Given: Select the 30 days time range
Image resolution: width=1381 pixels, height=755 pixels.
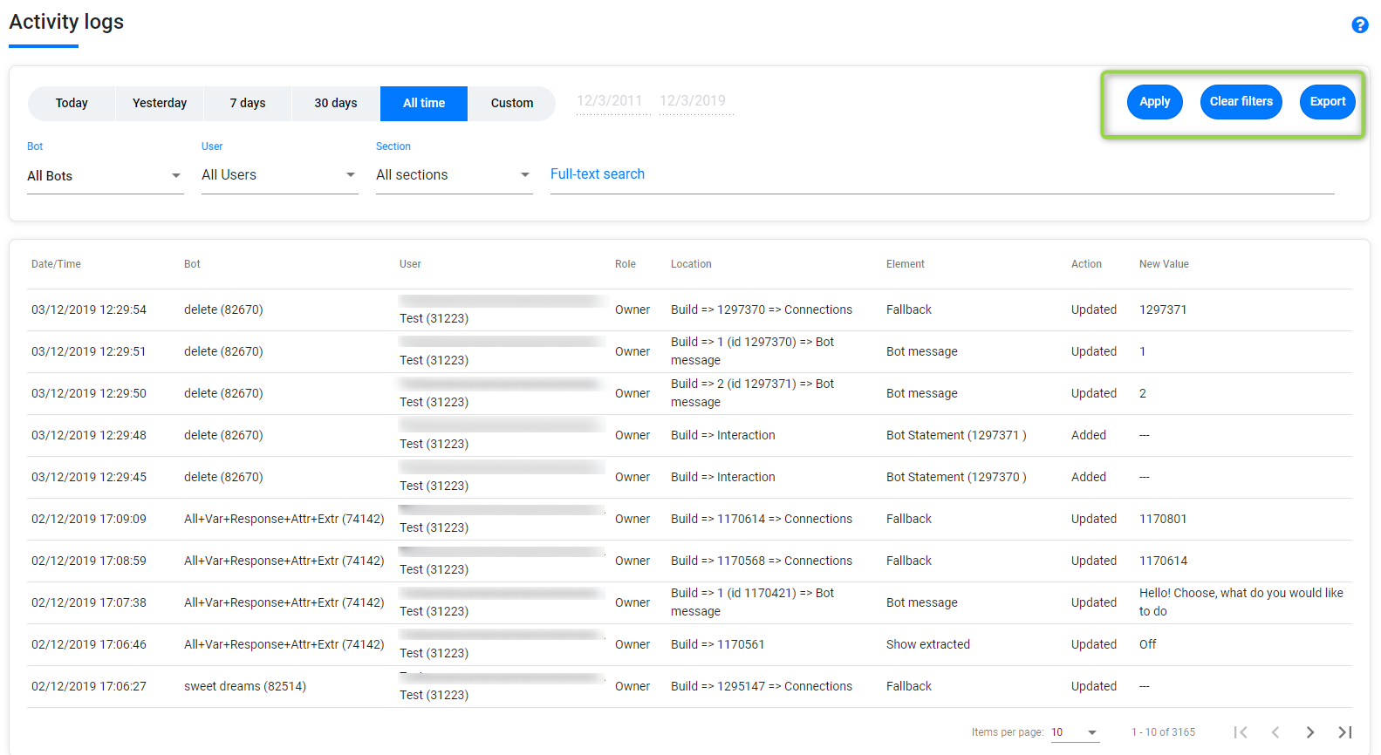Looking at the screenshot, I should pos(336,103).
